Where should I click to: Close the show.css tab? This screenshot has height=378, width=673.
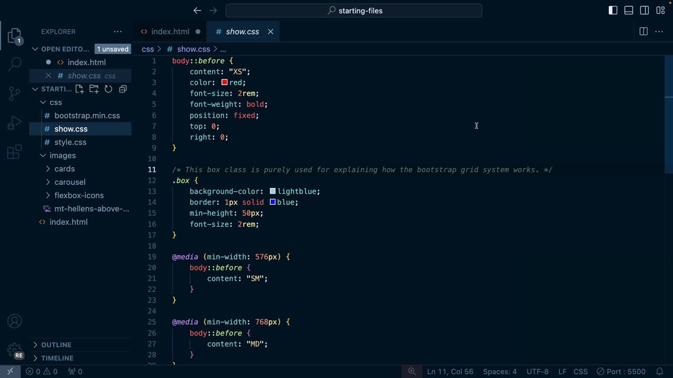(x=270, y=31)
